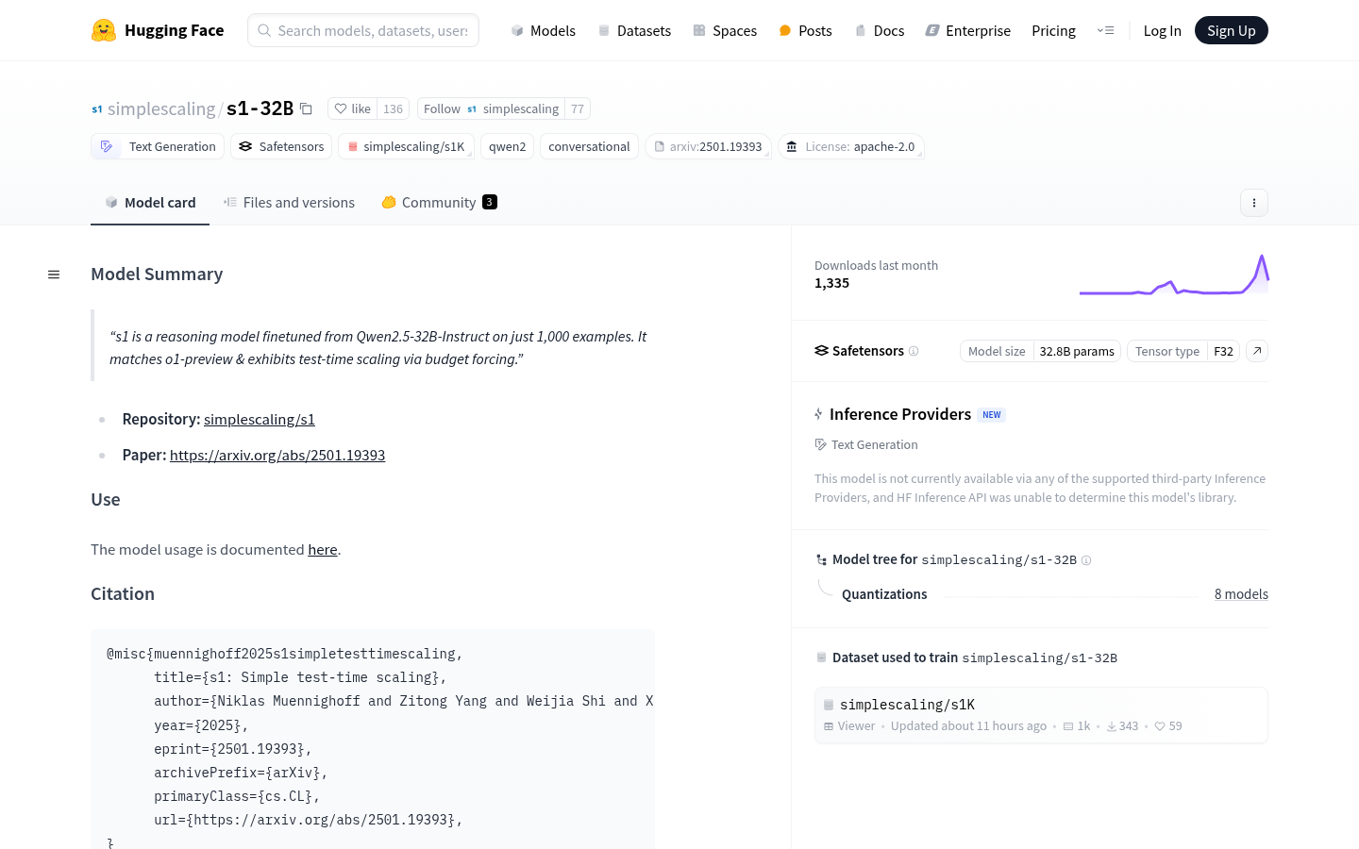
Task: Open the Safetensors expand arrow icon
Action: [1257, 351]
